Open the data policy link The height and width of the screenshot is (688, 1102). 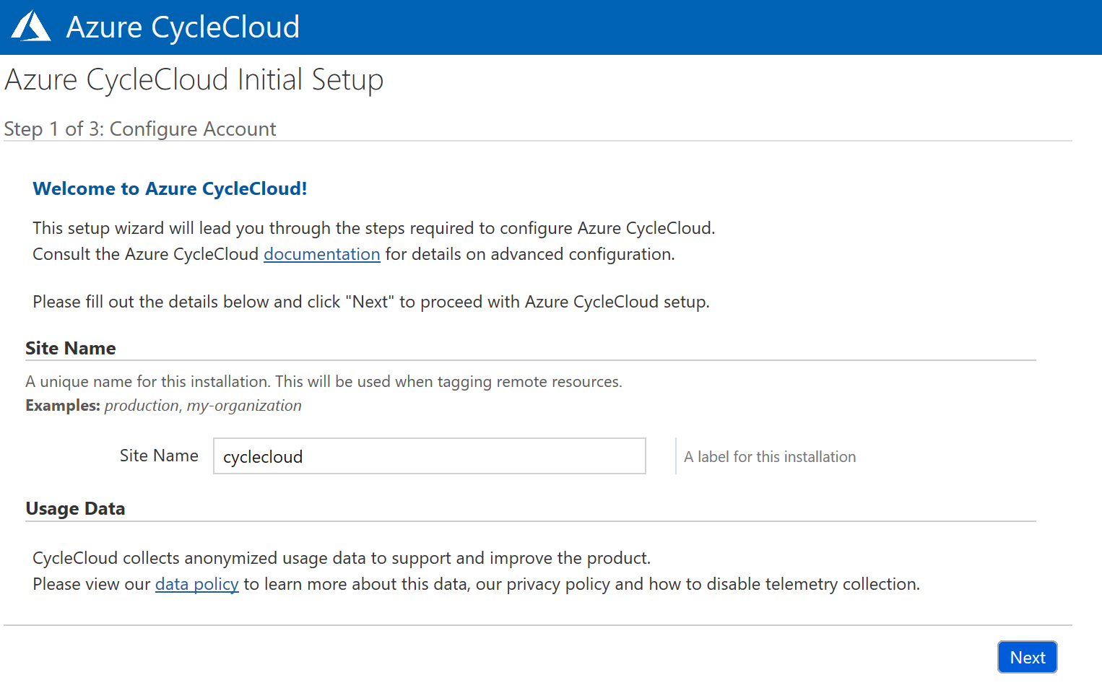[x=196, y=584]
